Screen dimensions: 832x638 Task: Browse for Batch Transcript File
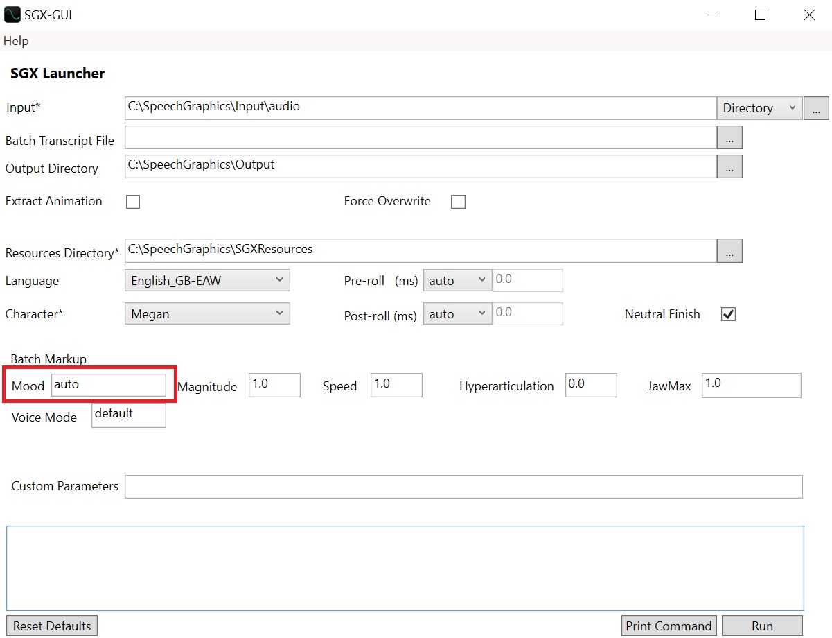click(729, 137)
